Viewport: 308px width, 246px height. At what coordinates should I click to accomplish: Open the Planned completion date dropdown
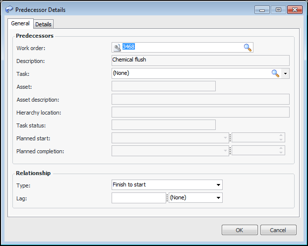pos(225,151)
